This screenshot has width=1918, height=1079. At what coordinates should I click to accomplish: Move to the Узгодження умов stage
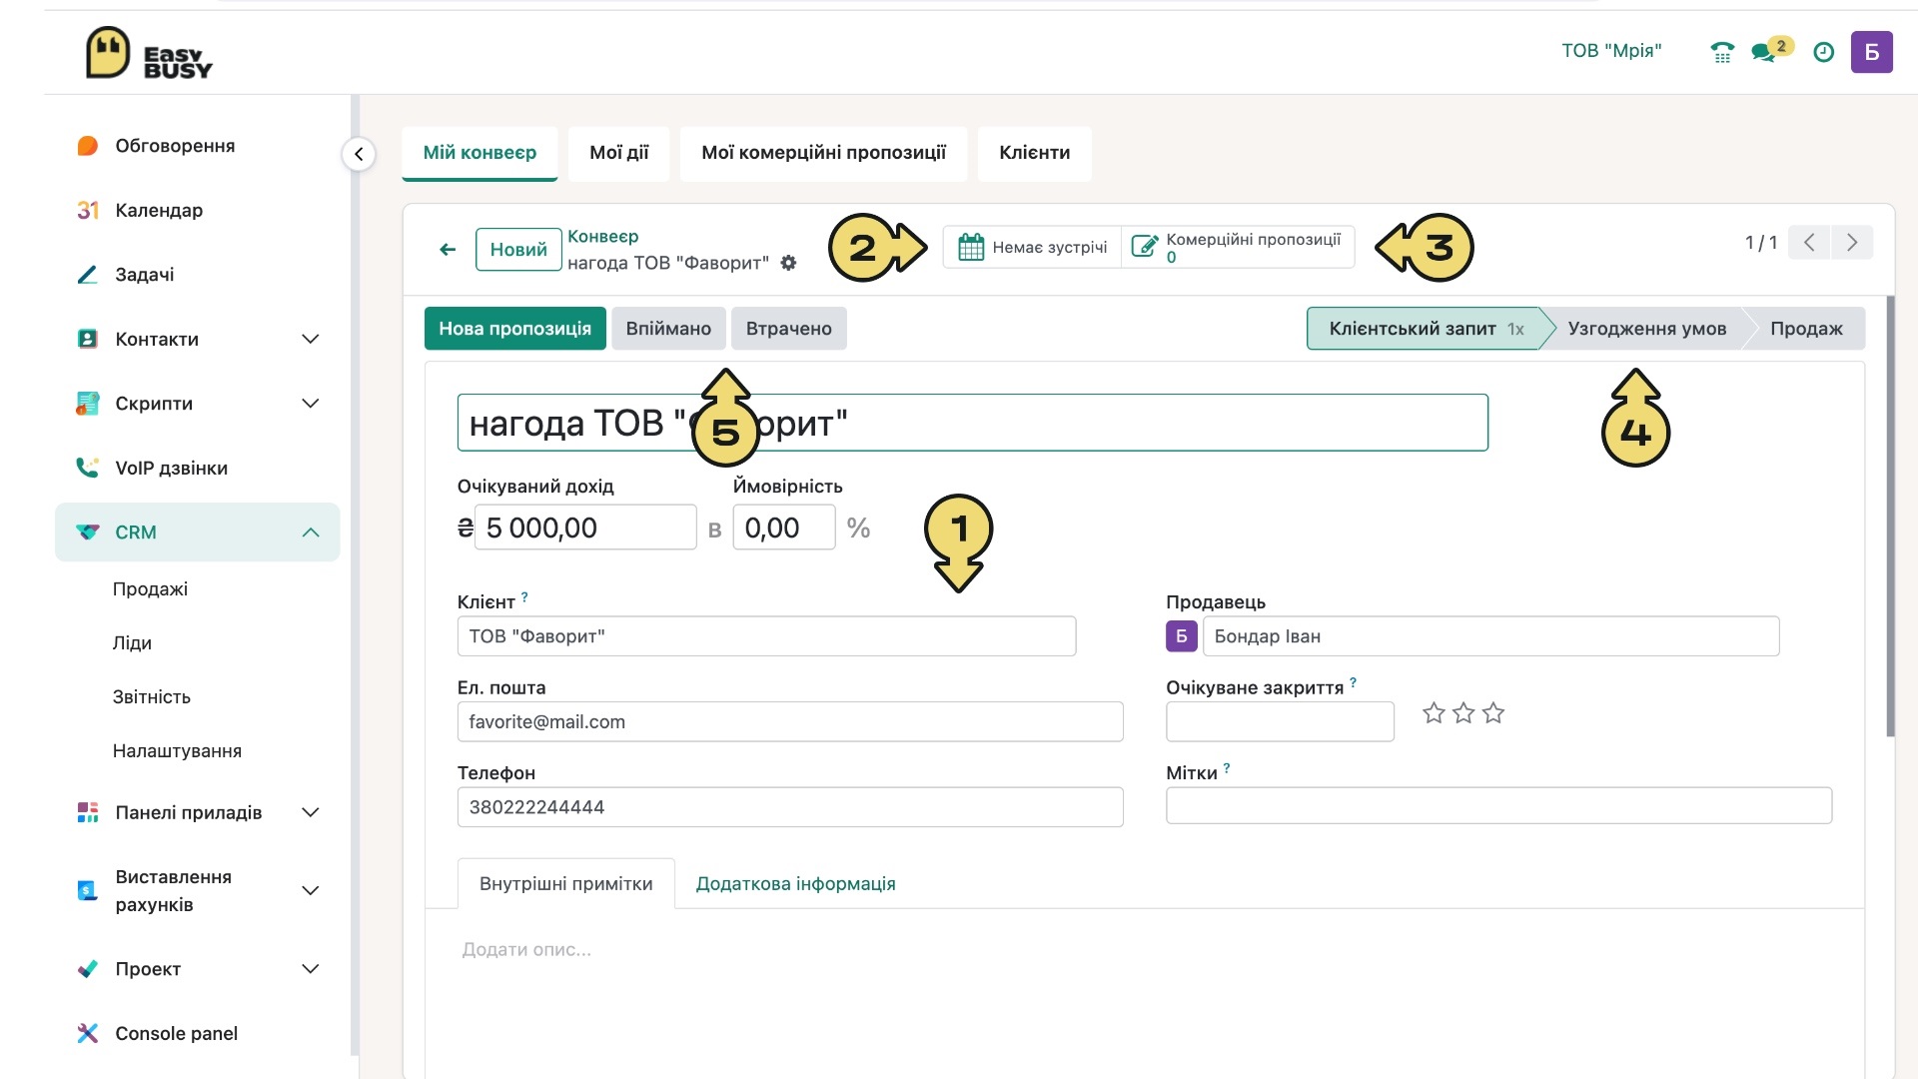[x=1646, y=329]
